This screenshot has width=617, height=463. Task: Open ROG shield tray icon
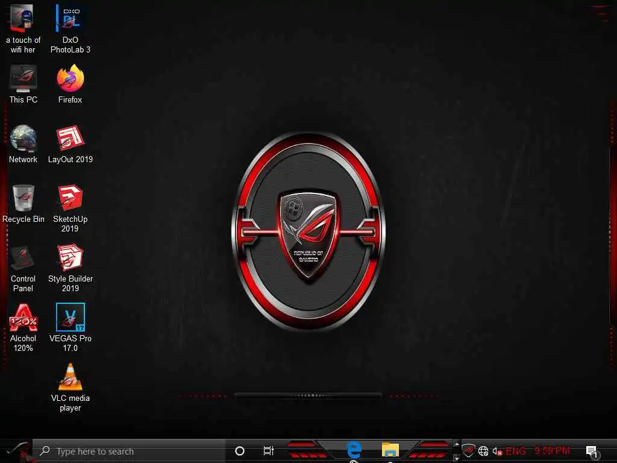(x=468, y=450)
